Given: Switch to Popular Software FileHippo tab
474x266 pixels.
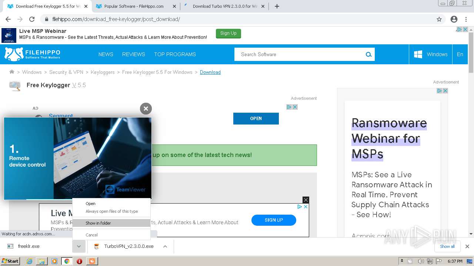Looking at the screenshot, I should click(x=134, y=6).
